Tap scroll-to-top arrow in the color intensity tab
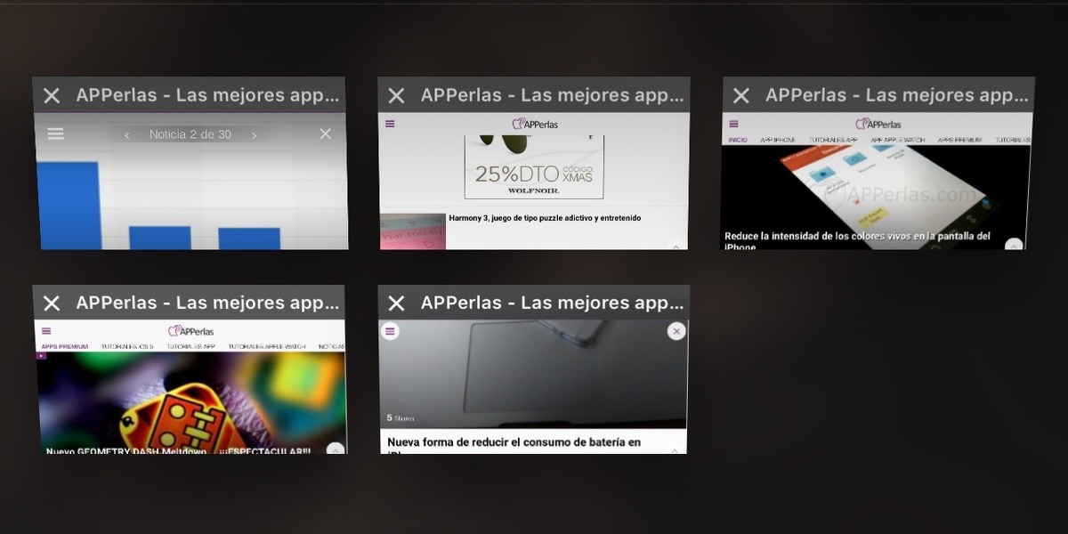 [x=1013, y=245]
